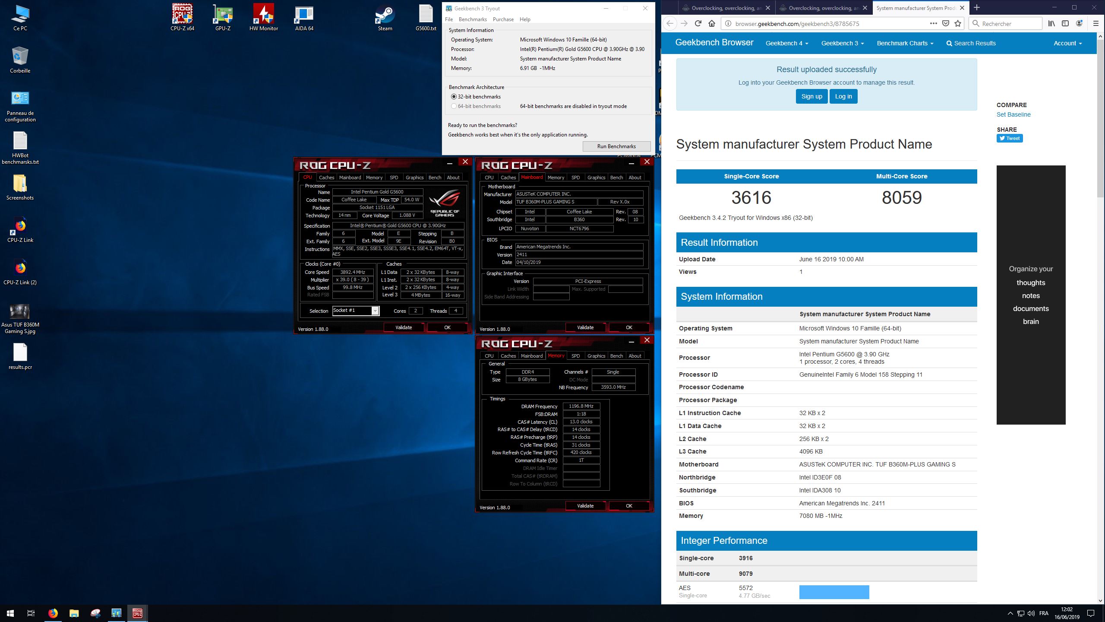
Task: Click the Sign up button
Action: coord(811,96)
